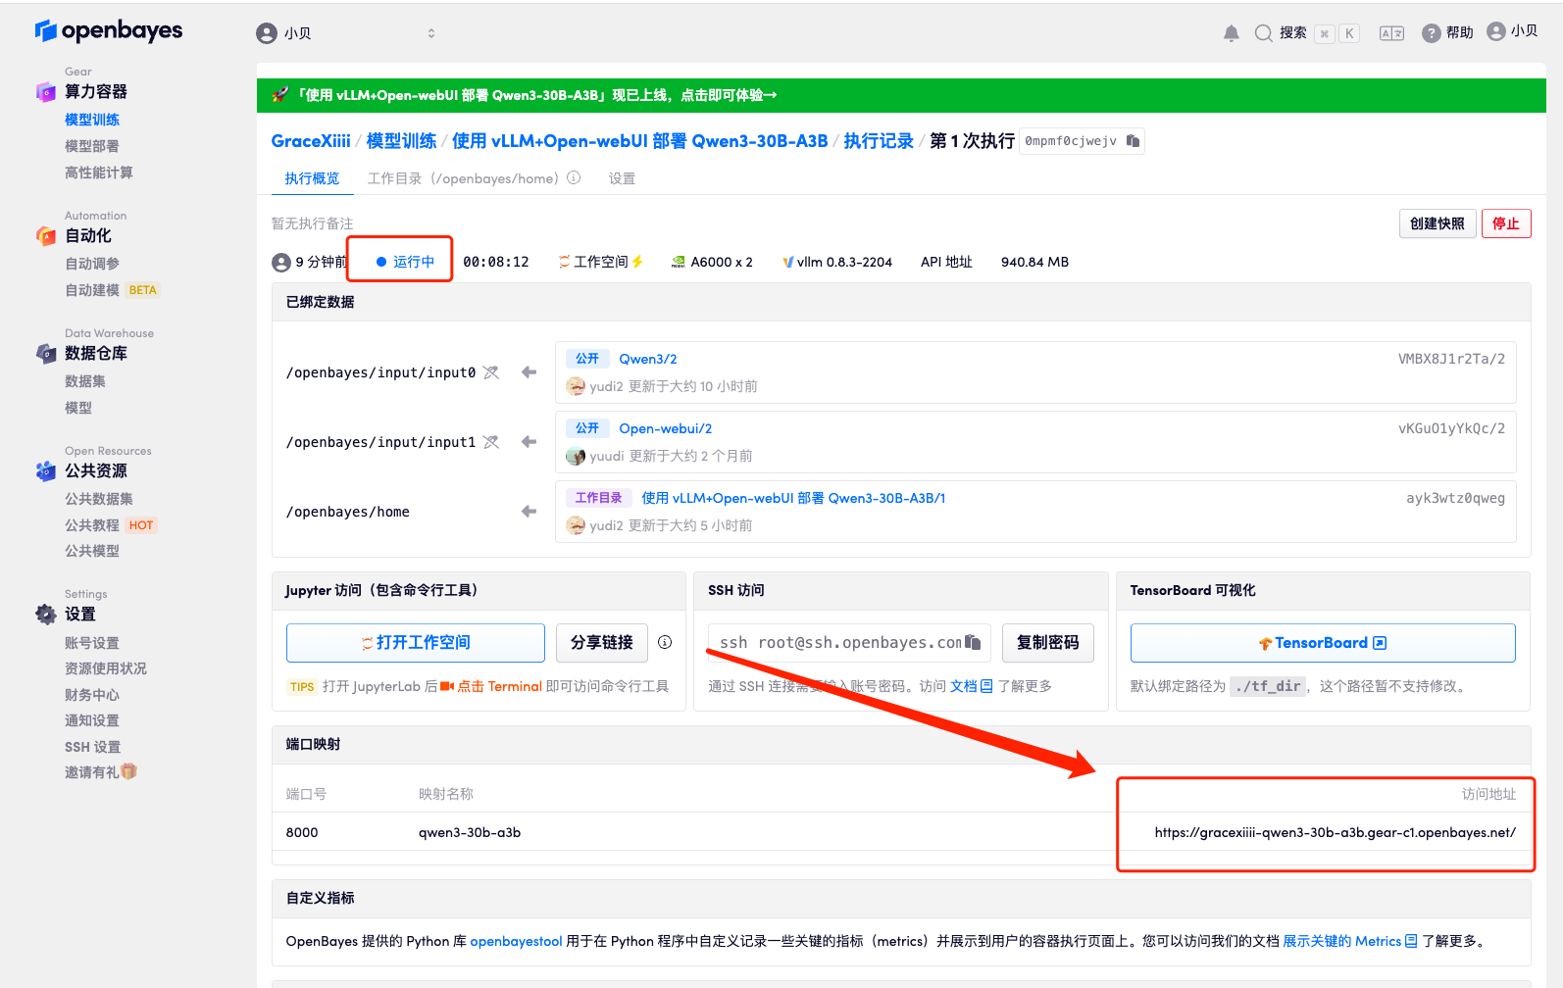
Task: Click the info icon beside 工作目录 tab
Action: [x=574, y=178]
